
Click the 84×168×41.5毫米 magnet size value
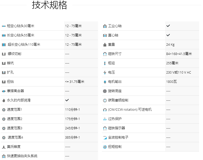(179, 54)
